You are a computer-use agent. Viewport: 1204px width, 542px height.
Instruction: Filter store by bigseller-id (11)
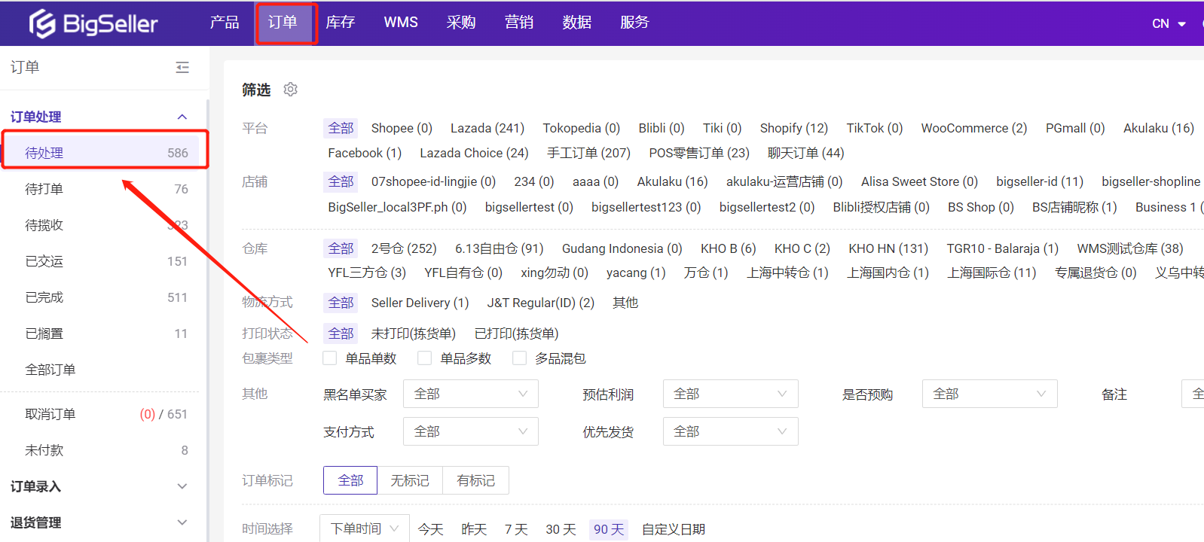pyautogui.click(x=1040, y=181)
